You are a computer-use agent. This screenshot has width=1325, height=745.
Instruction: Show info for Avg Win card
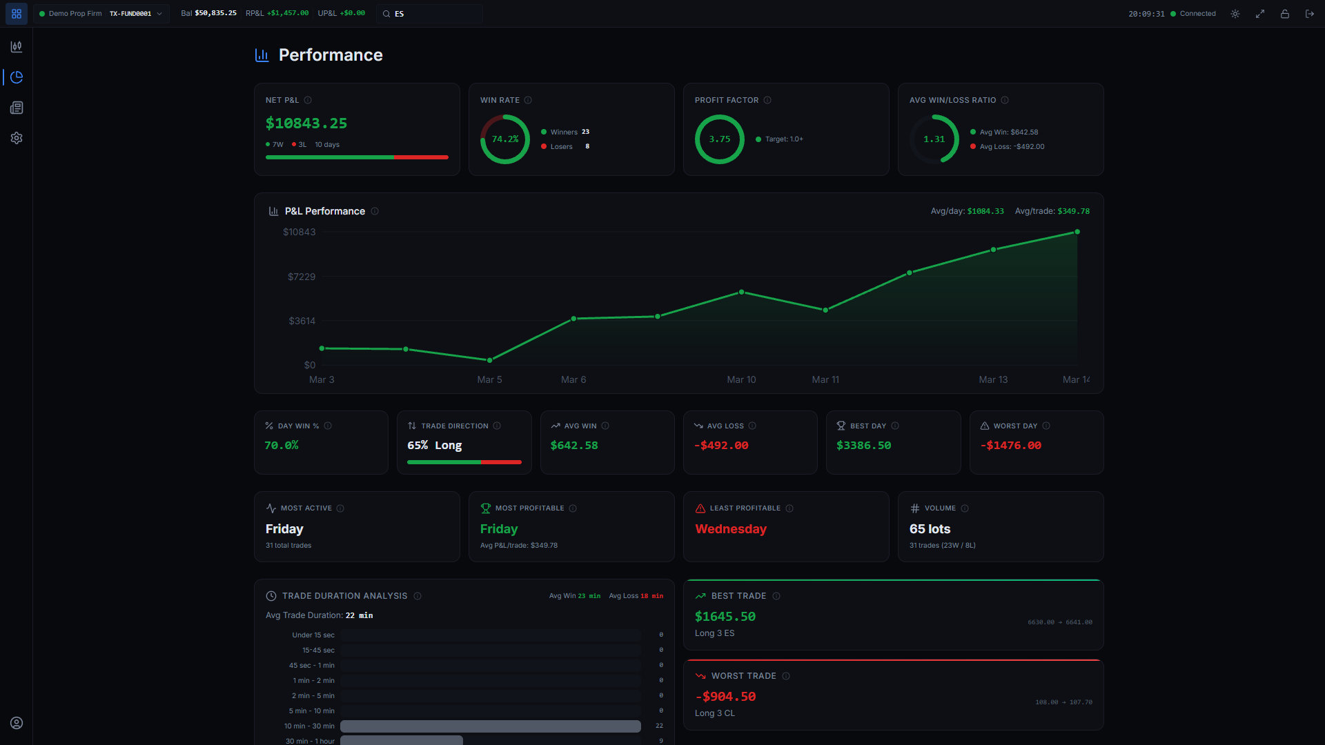605,426
